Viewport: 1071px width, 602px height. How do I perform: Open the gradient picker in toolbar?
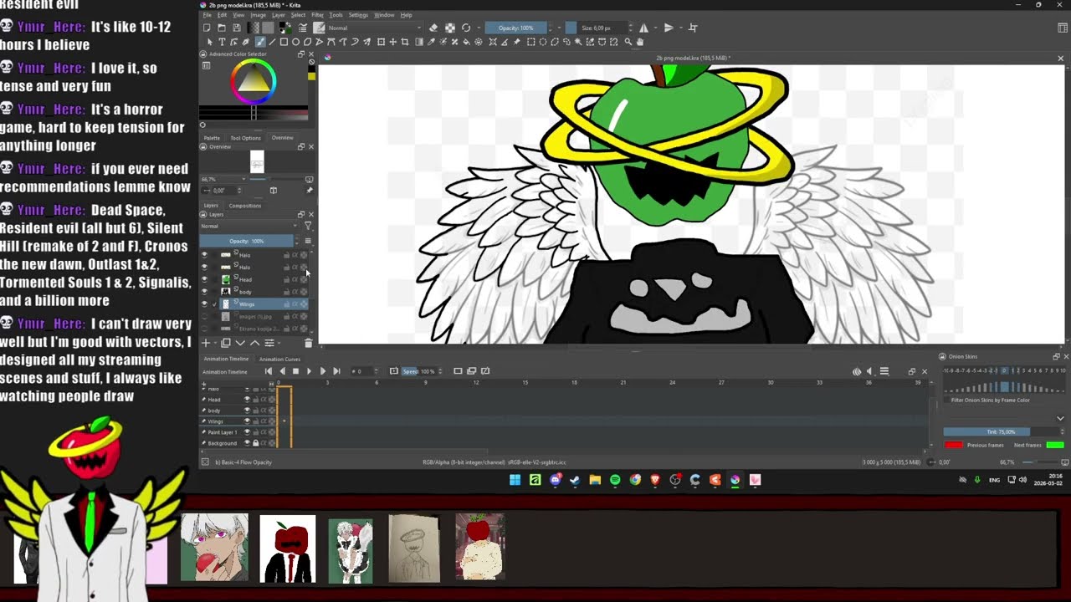coord(254,28)
